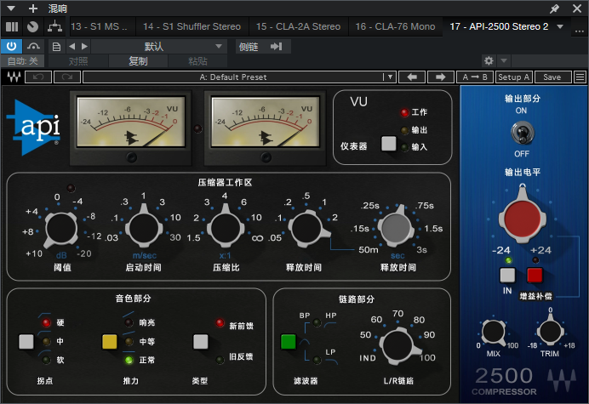
Task: Open the mixer panel dropdown triangle
Action: click(x=11, y=9)
